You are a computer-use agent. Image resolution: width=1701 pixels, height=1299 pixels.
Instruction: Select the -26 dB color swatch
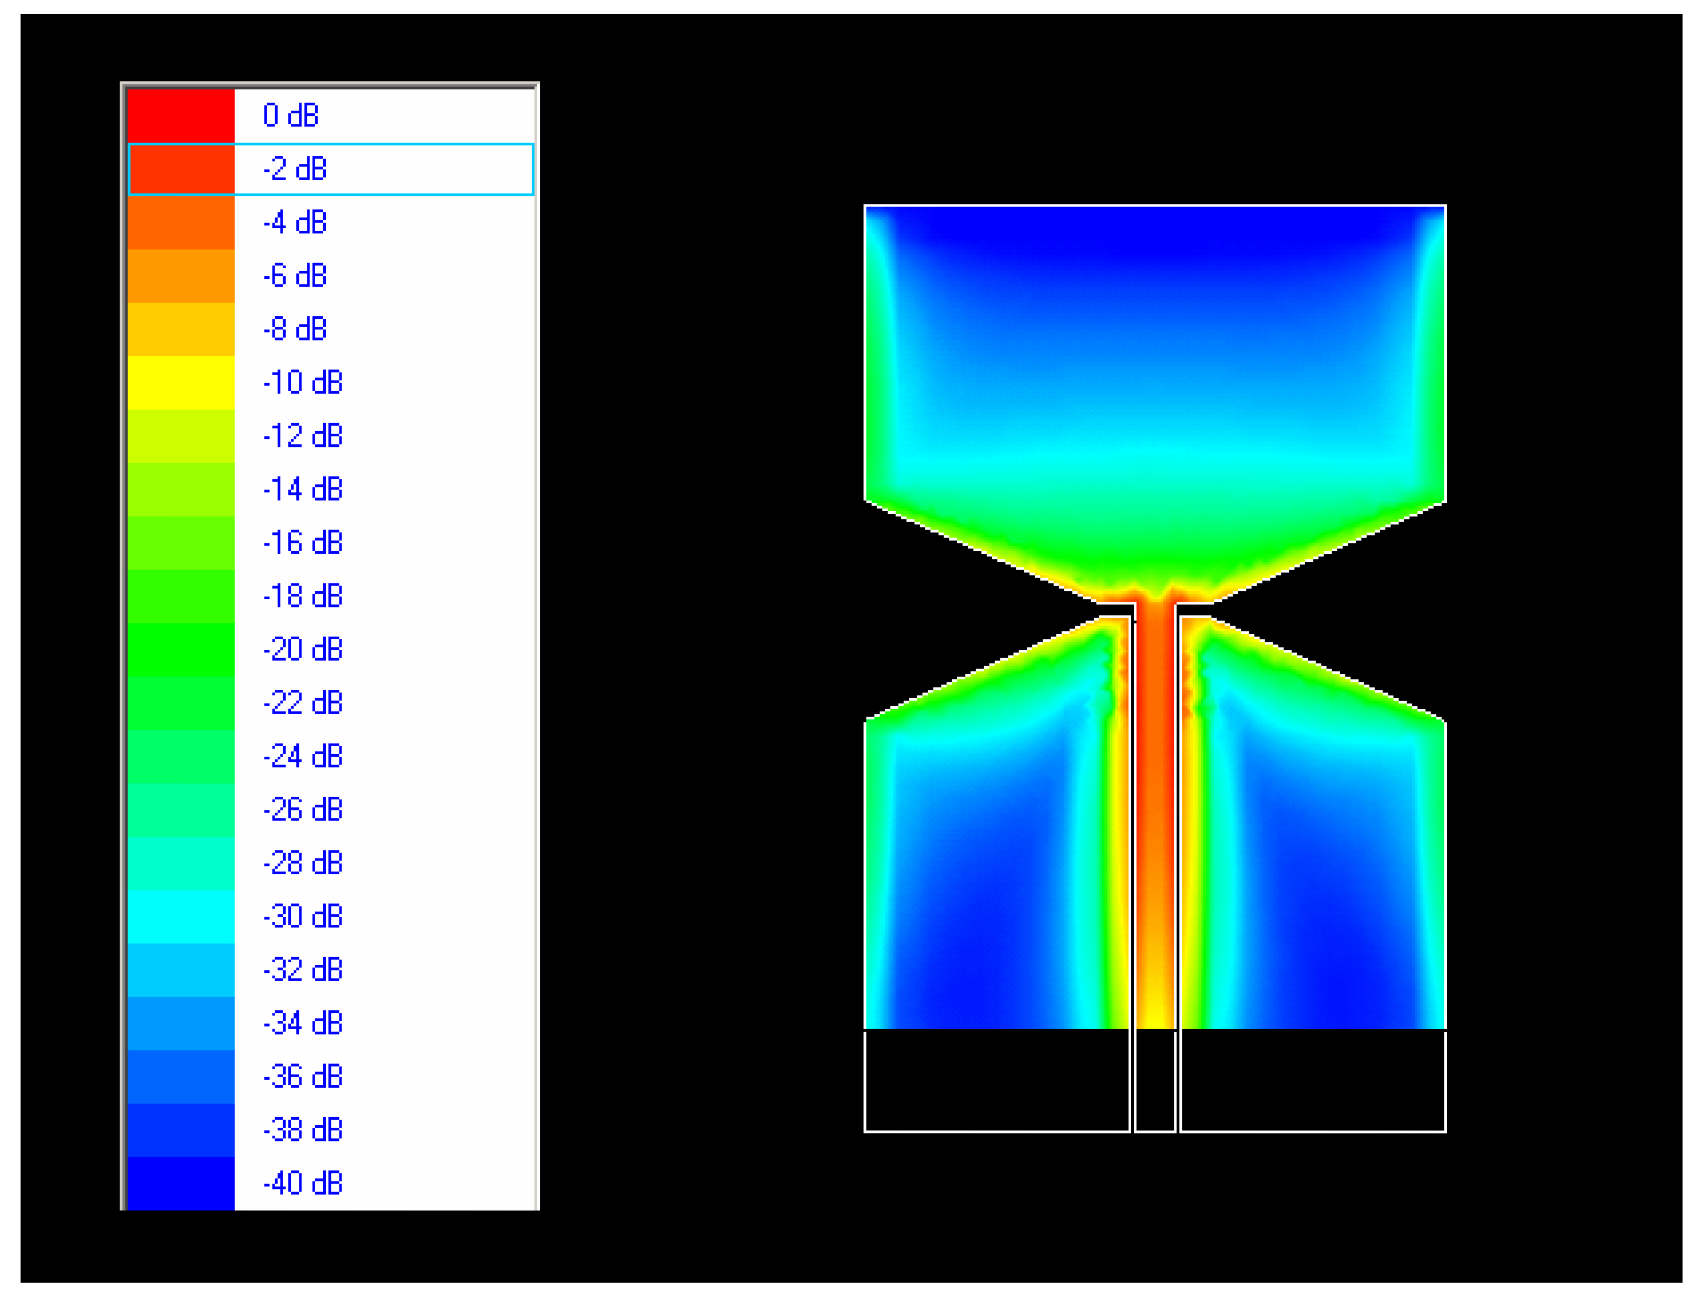[180, 809]
